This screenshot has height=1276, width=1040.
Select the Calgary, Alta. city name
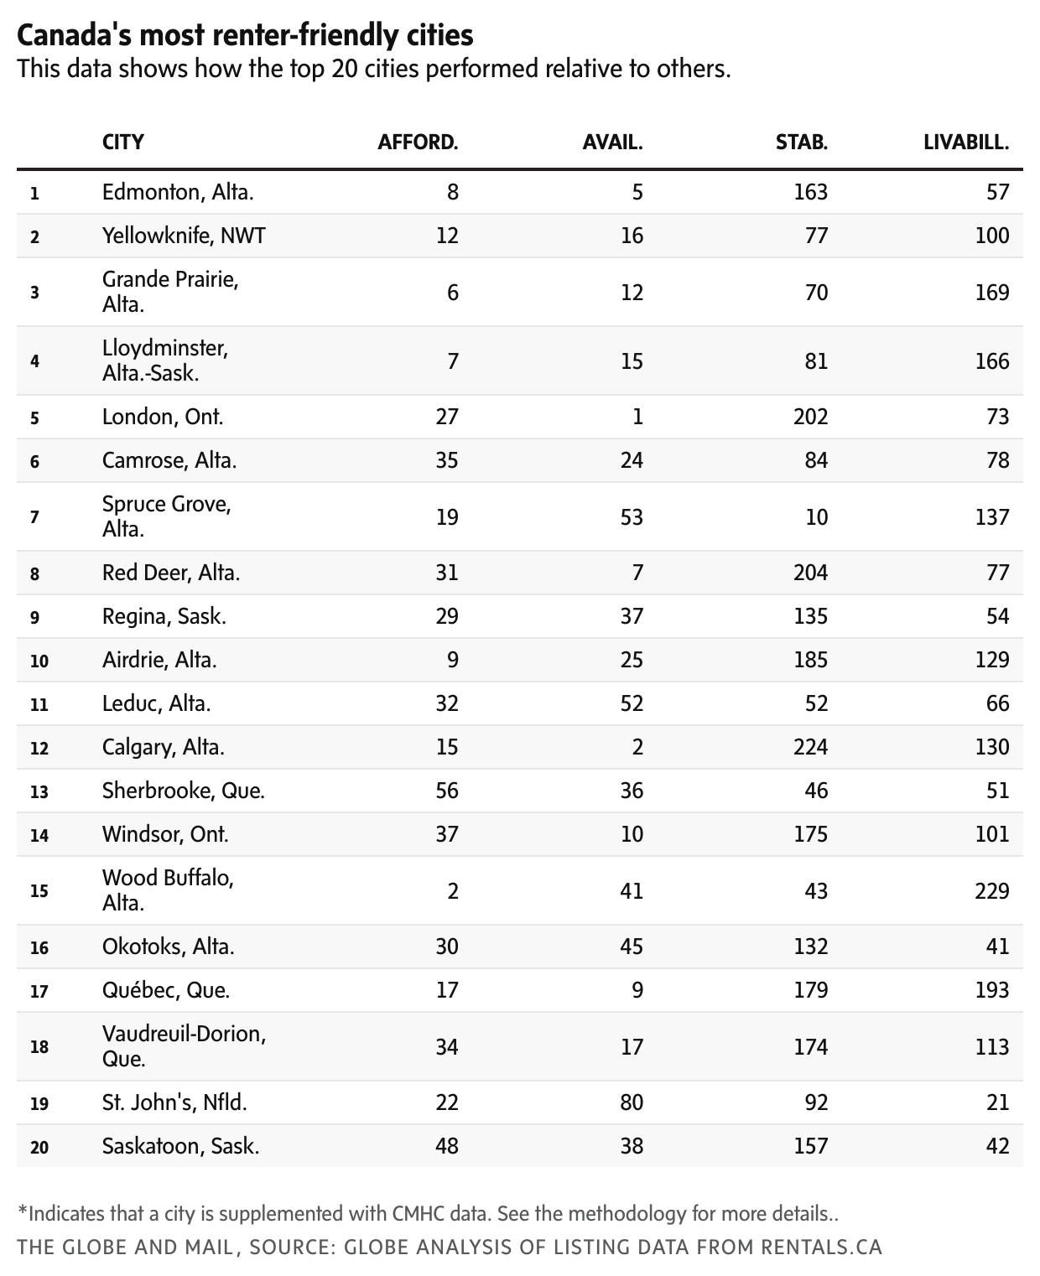point(164,747)
